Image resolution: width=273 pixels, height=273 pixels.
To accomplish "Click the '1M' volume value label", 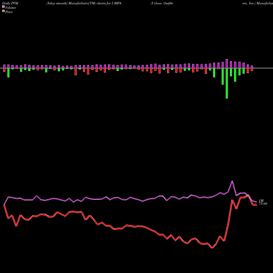I will (262, 200).
